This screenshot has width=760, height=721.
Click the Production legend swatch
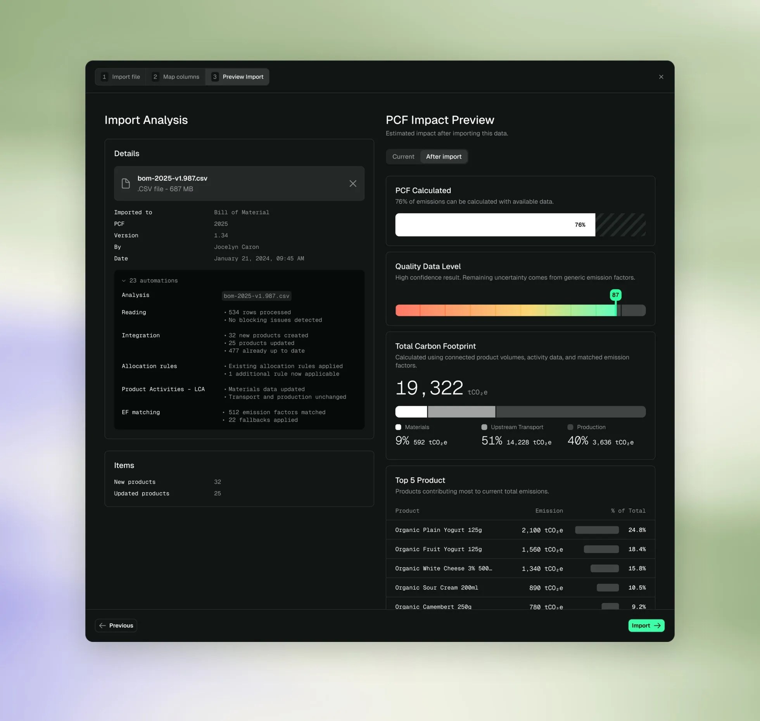(x=570, y=427)
